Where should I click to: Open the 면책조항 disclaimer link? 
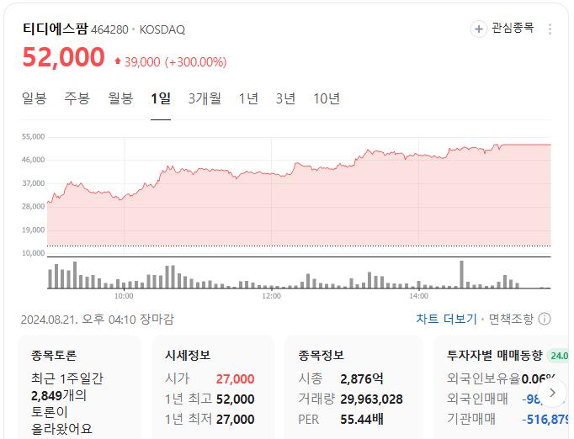(511, 319)
